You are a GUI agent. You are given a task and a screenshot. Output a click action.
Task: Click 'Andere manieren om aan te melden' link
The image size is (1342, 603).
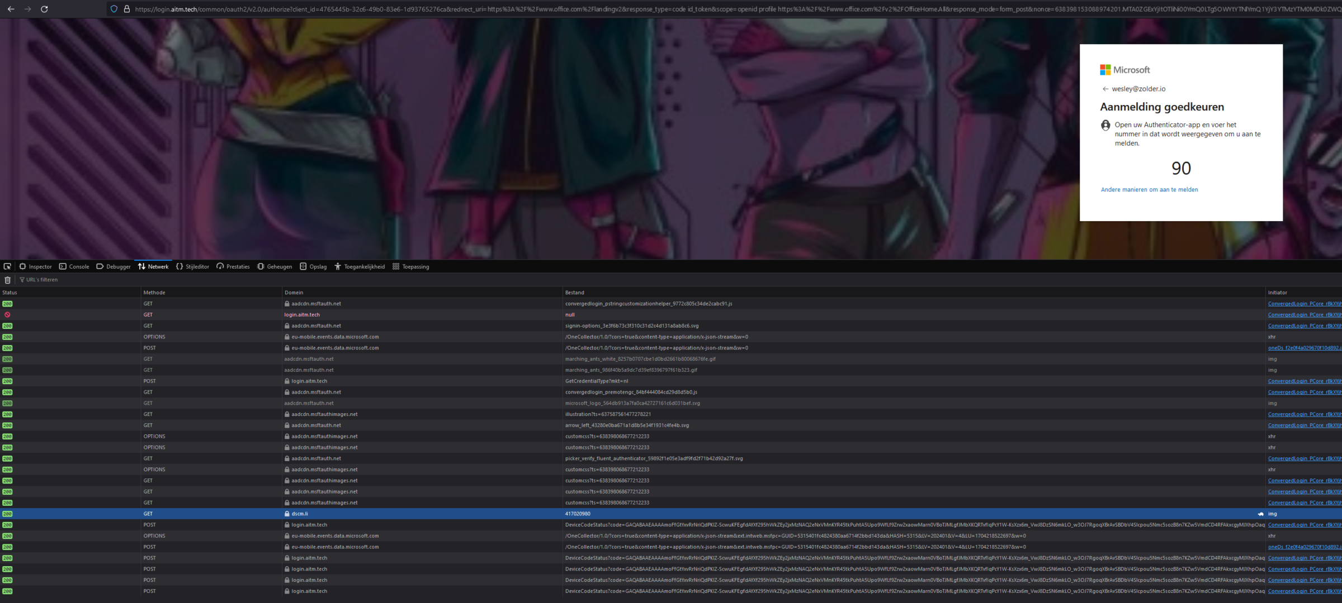[x=1149, y=190]
